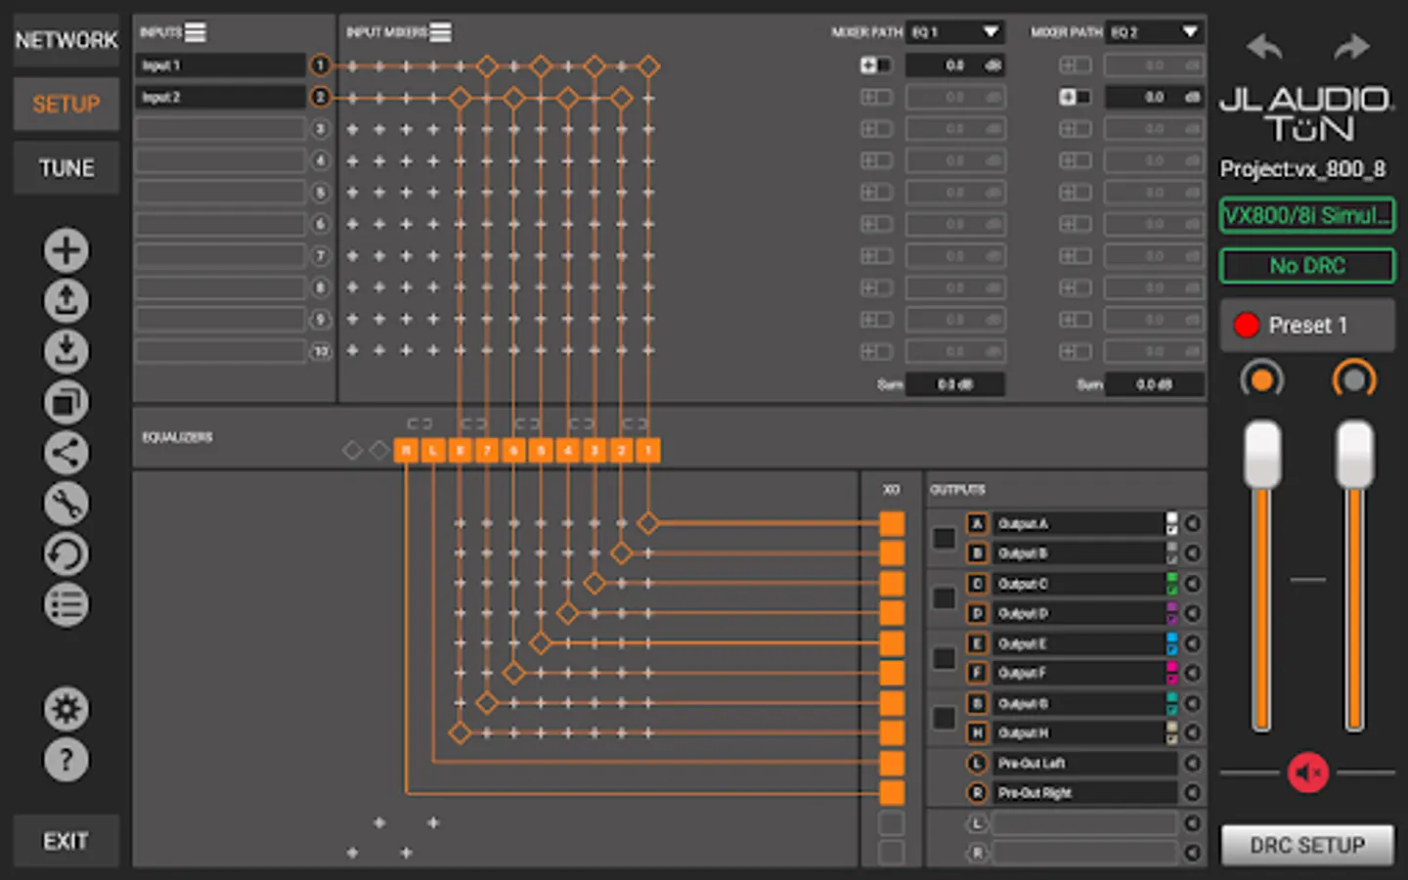The width and height of the screenshot is (1408, 880).
Task: Toggle the link checkbox for Outputs C and D
Action: (944, 597)
